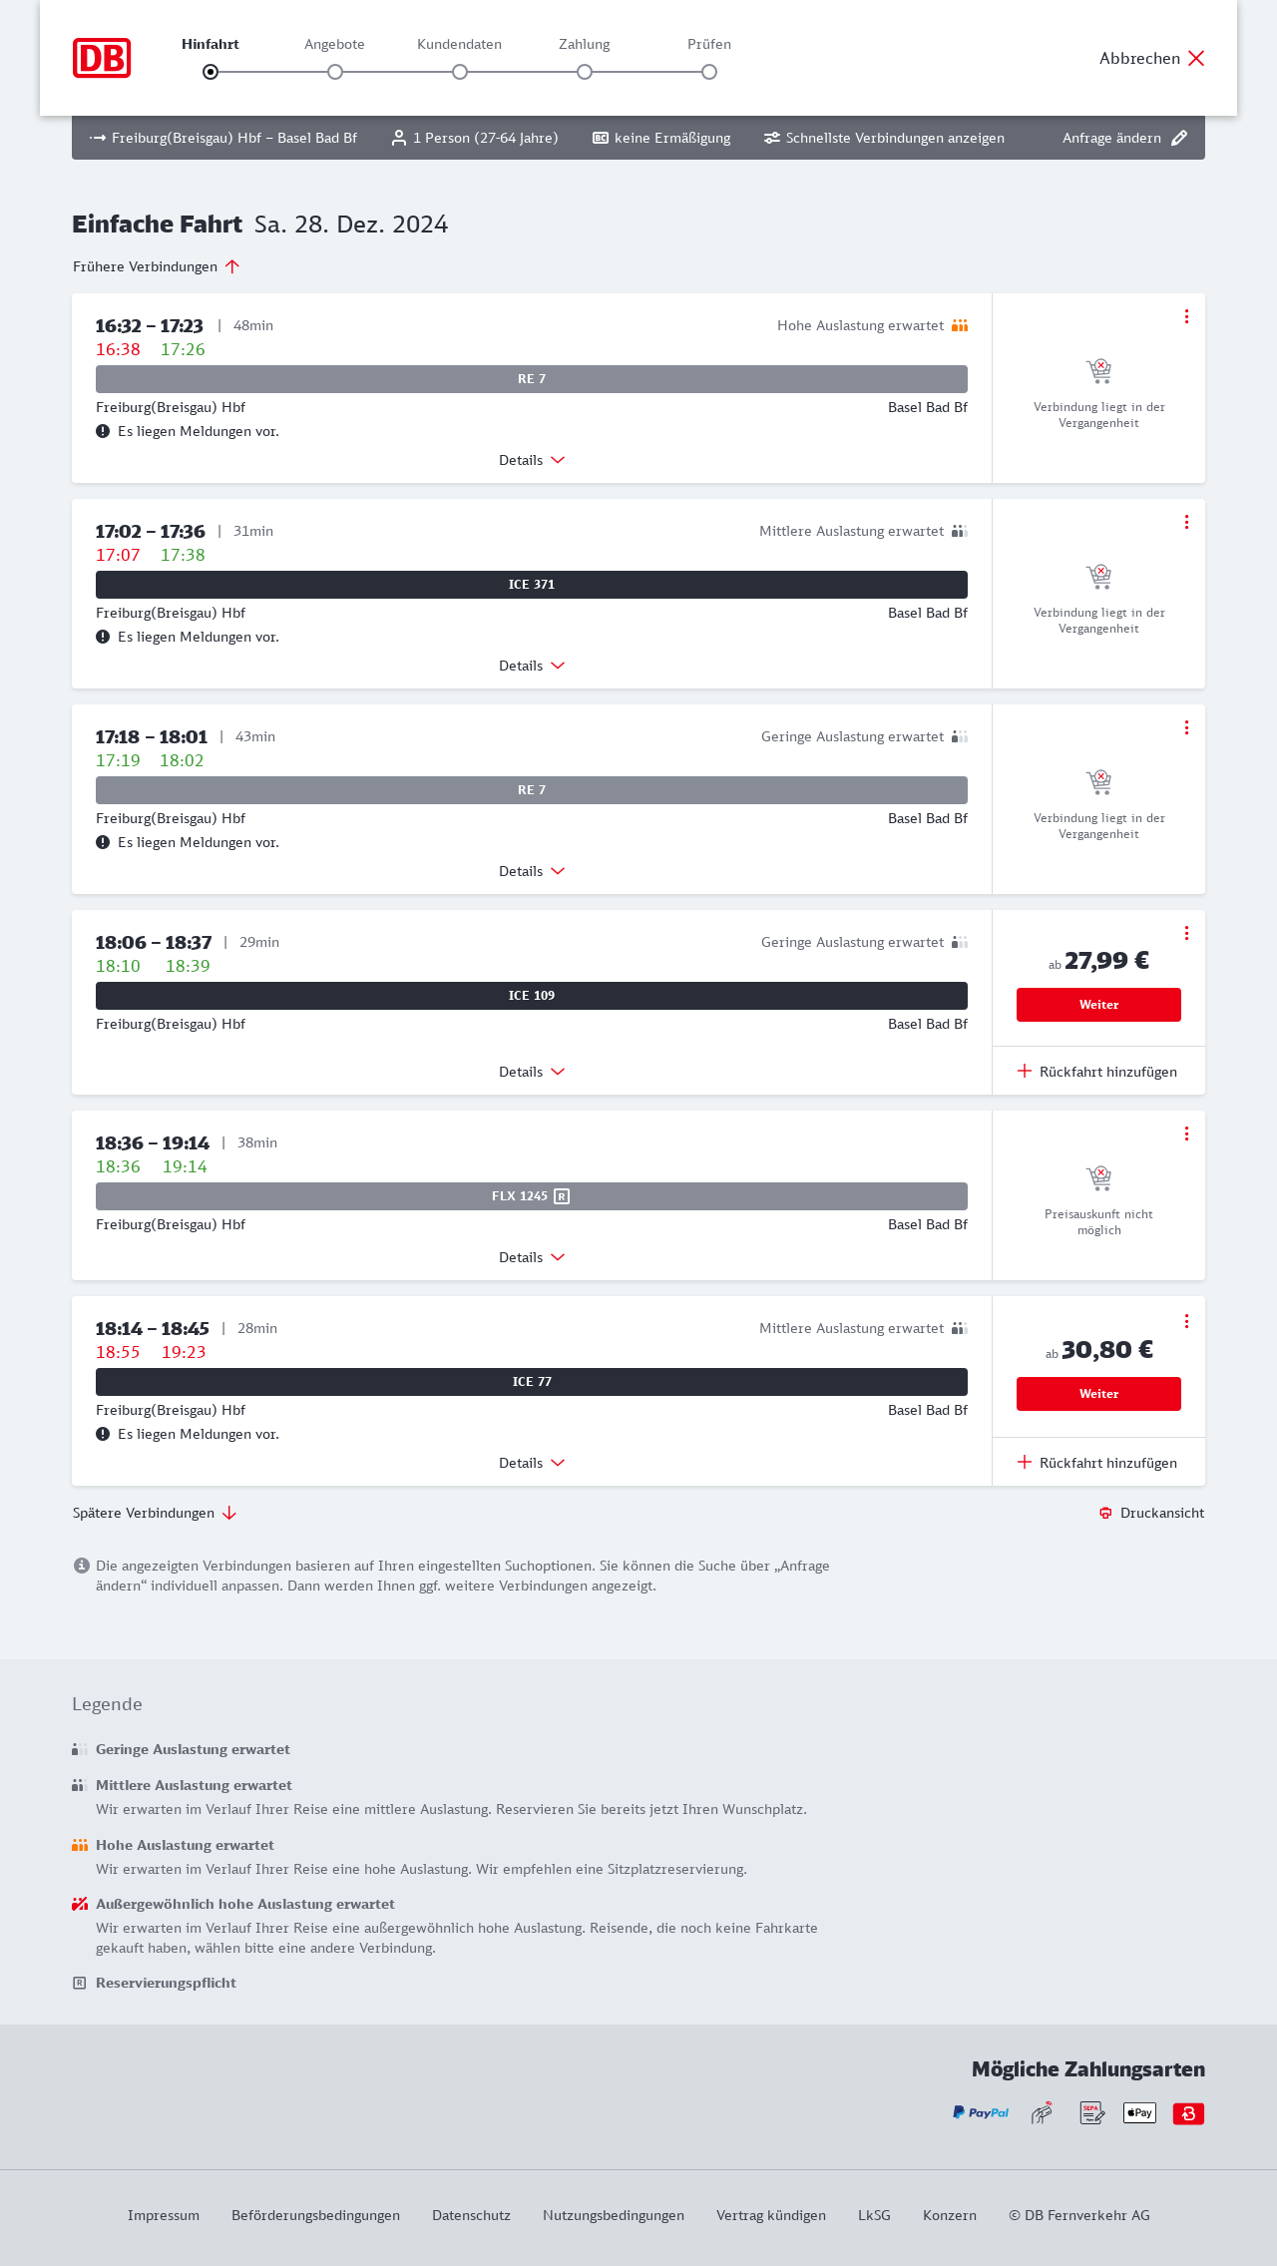Image resolution: width=1277 pixels, height=2266 pixels.
Task: Click the Abbrechen close icon
Action: click(1196, 58)
